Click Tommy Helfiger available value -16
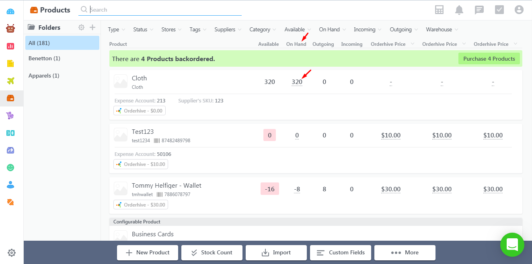The width and height of the screenshot is (532, 264). coord(270,189)
